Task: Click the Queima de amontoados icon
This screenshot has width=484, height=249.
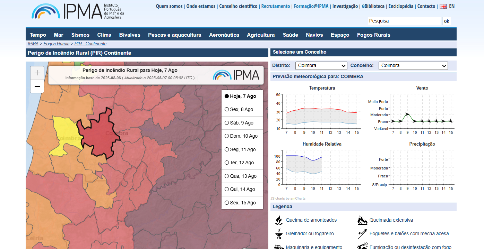Action: click(278, 220)
